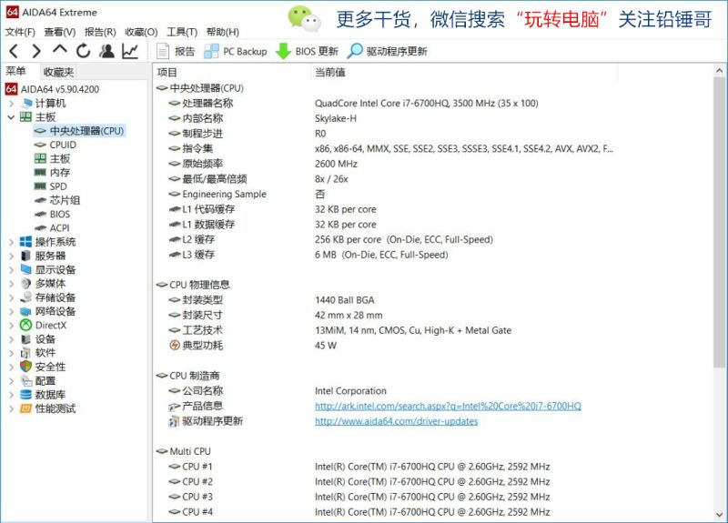Expand the 操作系统 tree node
This screenshot has height=523, width=728.
coord(11,242)
